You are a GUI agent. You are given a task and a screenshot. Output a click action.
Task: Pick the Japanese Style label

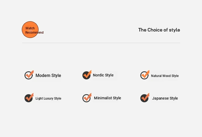(x=165, y=98)
